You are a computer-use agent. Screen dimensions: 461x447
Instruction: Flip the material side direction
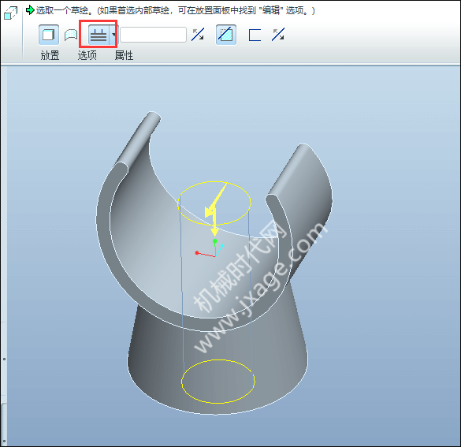[278, 35]
